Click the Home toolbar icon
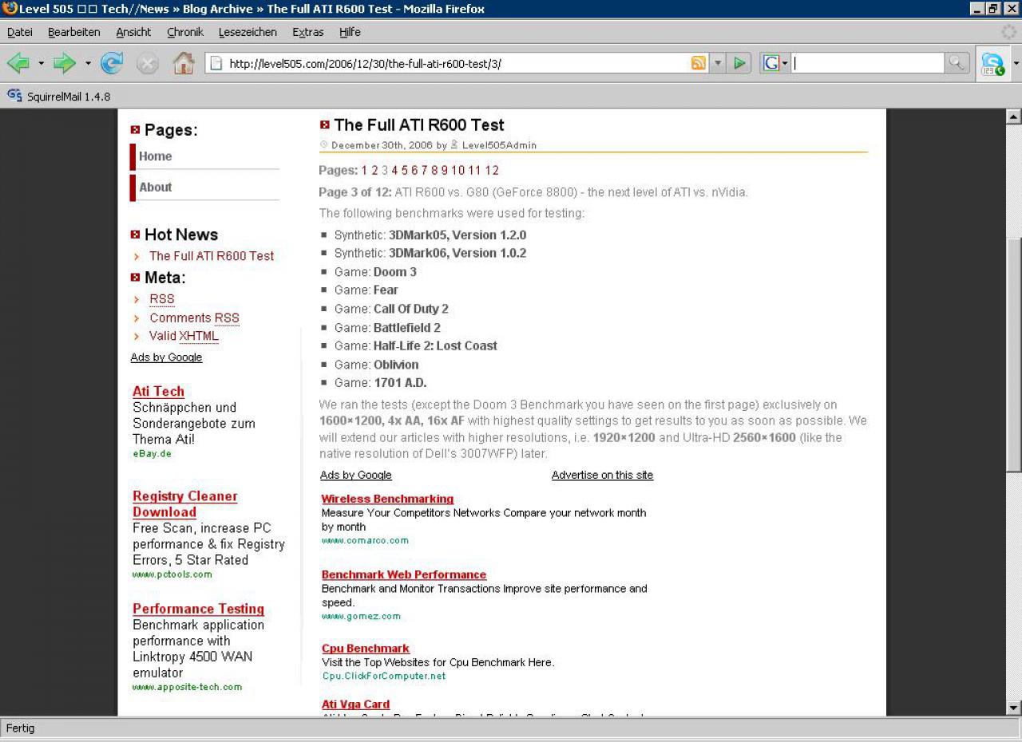This screenshot has height=742, width=1022. tap(184, 63)
